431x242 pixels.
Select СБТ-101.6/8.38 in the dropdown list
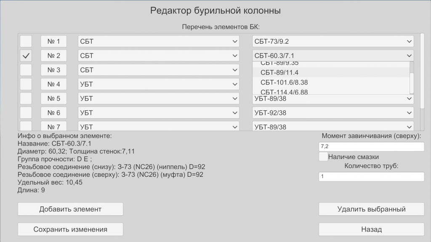pos(284,82)
